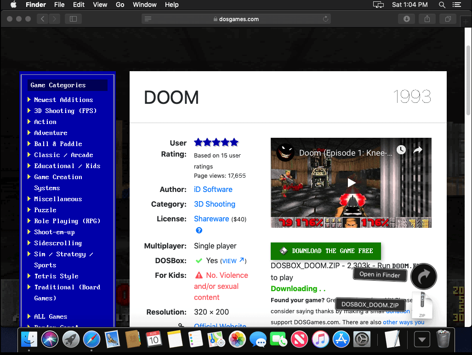
Task: Go forward with Safari forward arrow
Action: pyautogui.click(x=54, y=19)
